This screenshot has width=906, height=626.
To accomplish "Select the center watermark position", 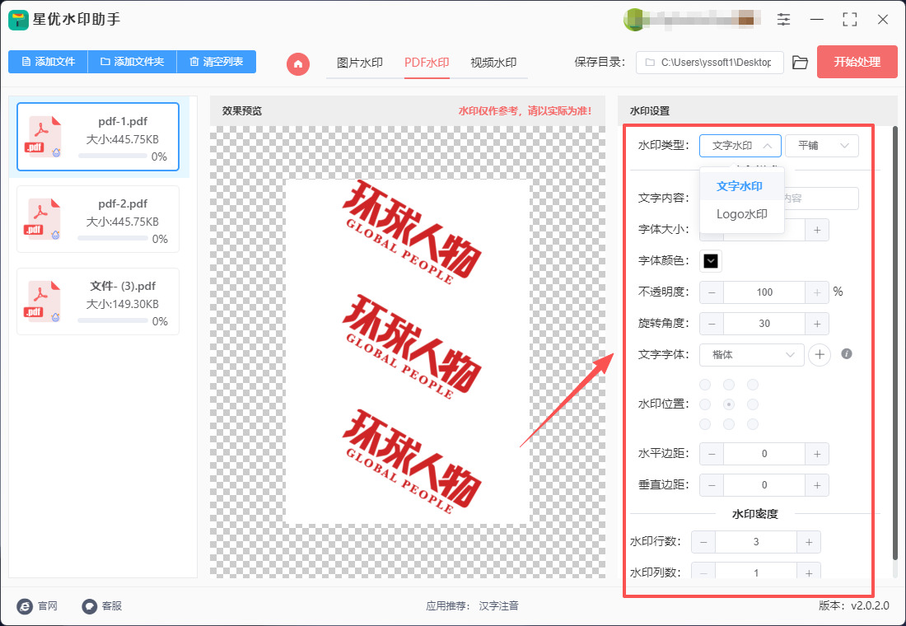I will pyautogui.click(x=729, y=404).
